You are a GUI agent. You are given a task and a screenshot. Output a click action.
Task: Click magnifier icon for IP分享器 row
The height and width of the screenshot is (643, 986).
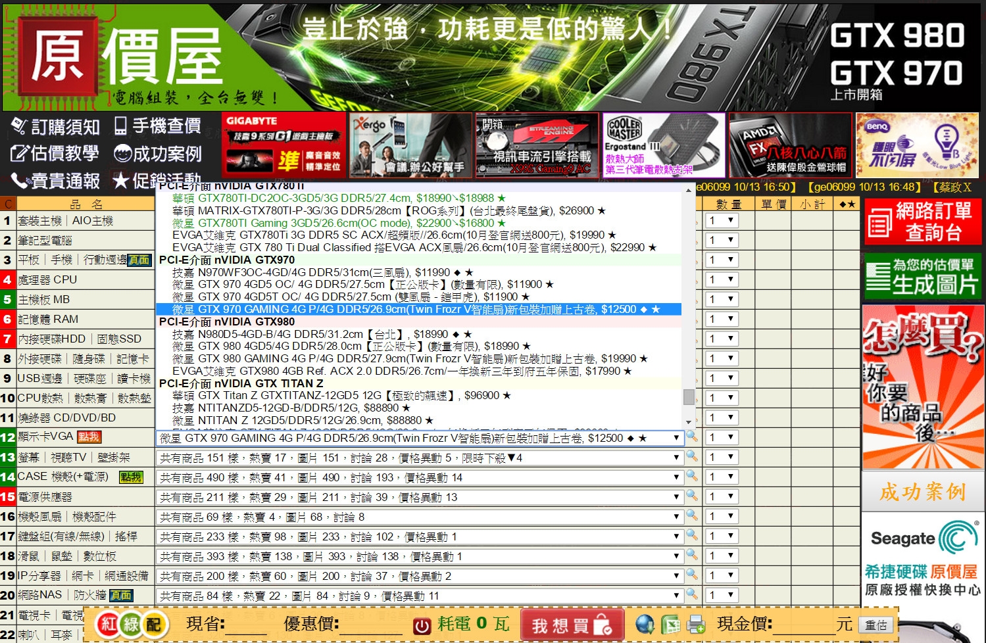pyautogui.click(x=692, y=574)
